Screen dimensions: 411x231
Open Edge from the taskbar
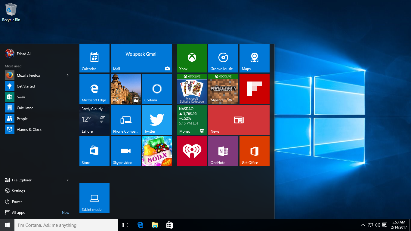140,225
